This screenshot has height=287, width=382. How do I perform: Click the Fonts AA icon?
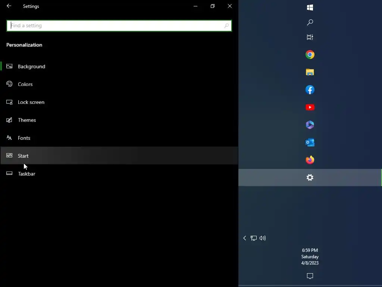[x=9, y=138]
